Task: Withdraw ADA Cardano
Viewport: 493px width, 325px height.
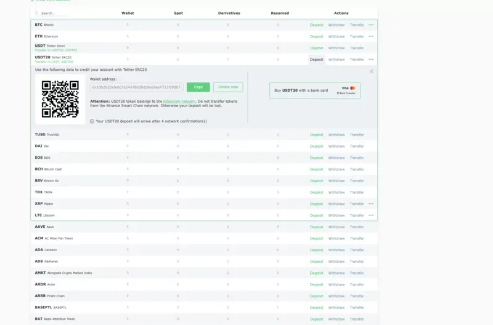Action: click(x=336, y=250)
